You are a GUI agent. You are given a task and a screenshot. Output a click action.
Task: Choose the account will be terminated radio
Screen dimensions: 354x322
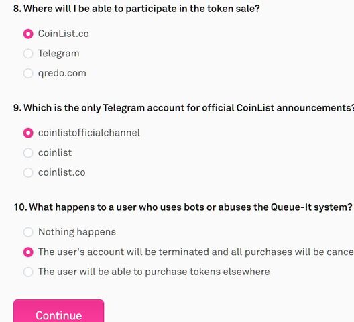pyautogui.click(x=28, y=252)
